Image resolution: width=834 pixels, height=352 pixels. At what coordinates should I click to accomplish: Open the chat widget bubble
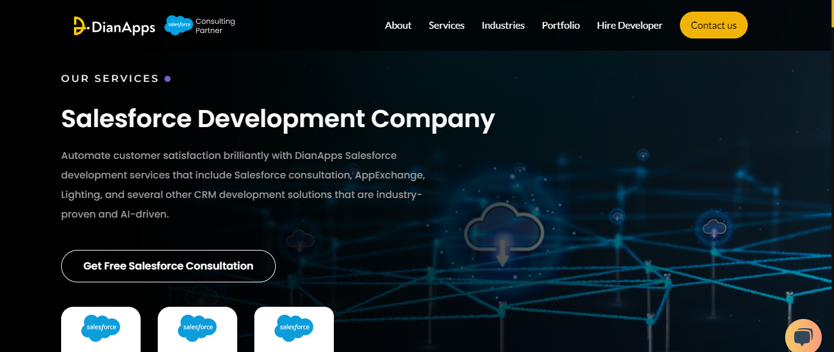(x=803, y=336)
